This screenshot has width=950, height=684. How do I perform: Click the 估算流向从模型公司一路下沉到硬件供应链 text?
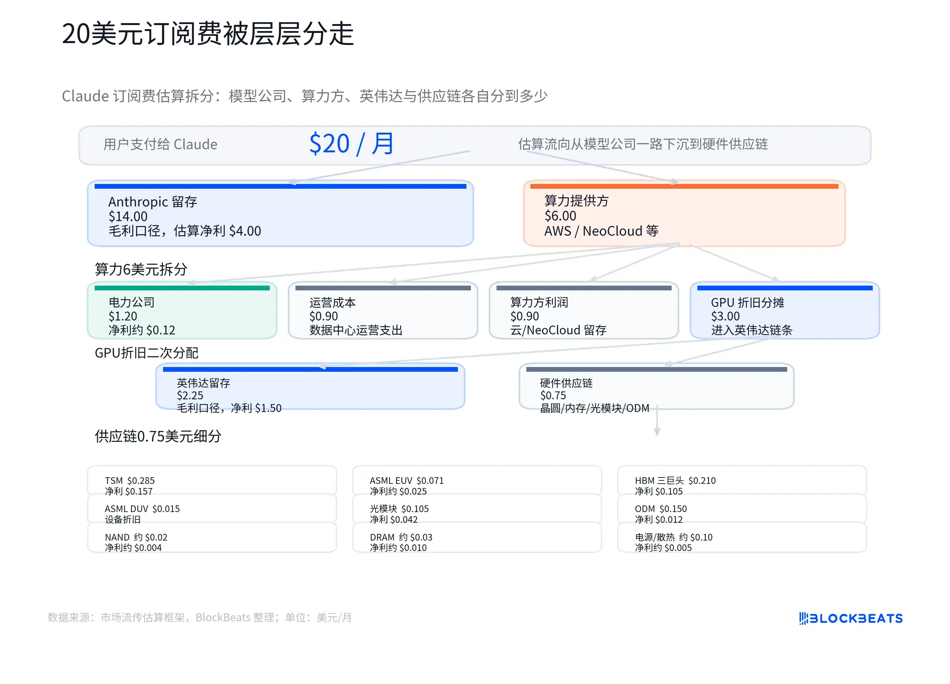[643, 144]
